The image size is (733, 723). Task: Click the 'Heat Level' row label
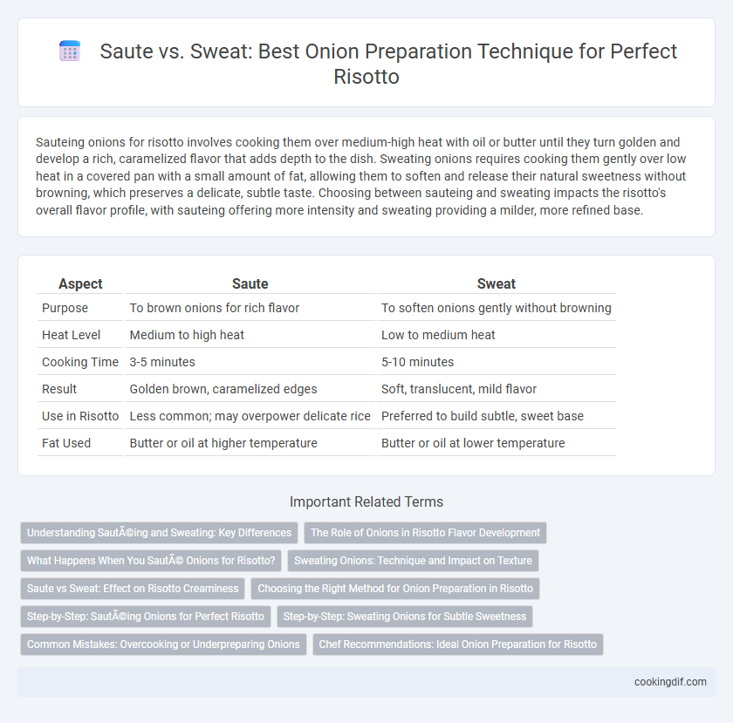coord(71,335)
